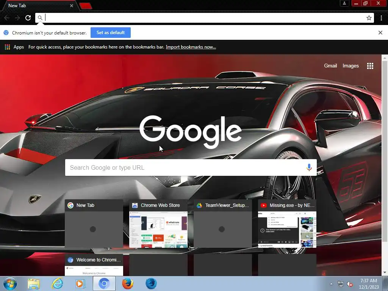
Task: Start voice search with microphone icon
Action: coord(309,167)
